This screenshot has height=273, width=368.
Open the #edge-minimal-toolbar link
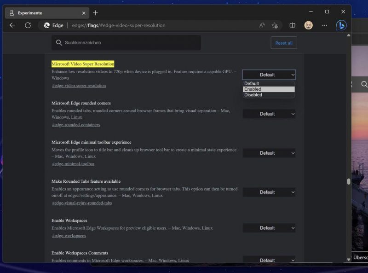(x=73, y=164)
